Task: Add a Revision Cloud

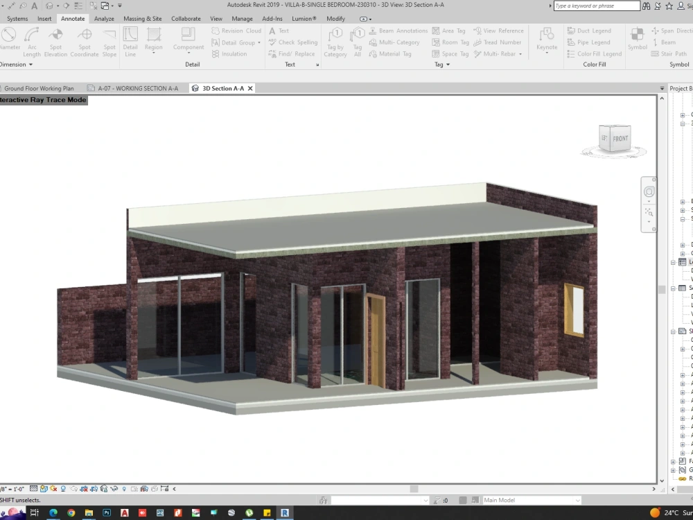Action: tap(236, 31)
